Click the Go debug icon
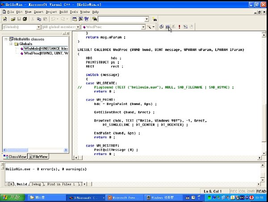Viewport: 268px width, 202px height. click(x=185, y=27)
